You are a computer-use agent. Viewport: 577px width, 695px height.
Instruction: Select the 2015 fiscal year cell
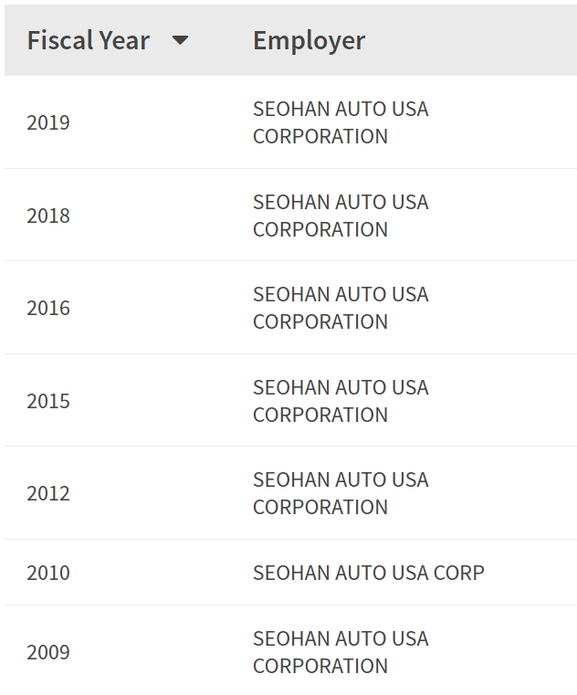coord(48,401)
